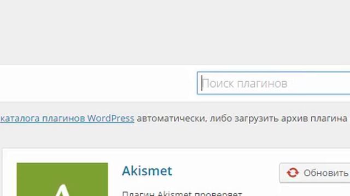This screenshot has width=350, height=196.
Task: Click the red update arrows icon
Action: (293, 173)
